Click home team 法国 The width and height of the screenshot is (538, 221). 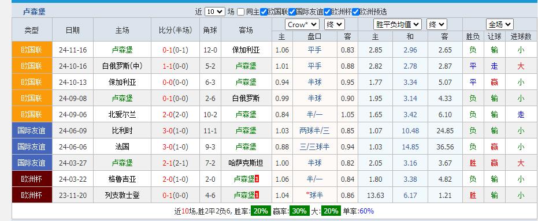(122, 147)
